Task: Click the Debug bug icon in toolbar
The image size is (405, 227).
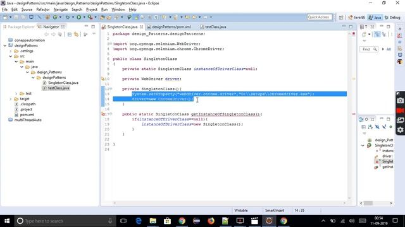Action: click(x=68, y=17)
